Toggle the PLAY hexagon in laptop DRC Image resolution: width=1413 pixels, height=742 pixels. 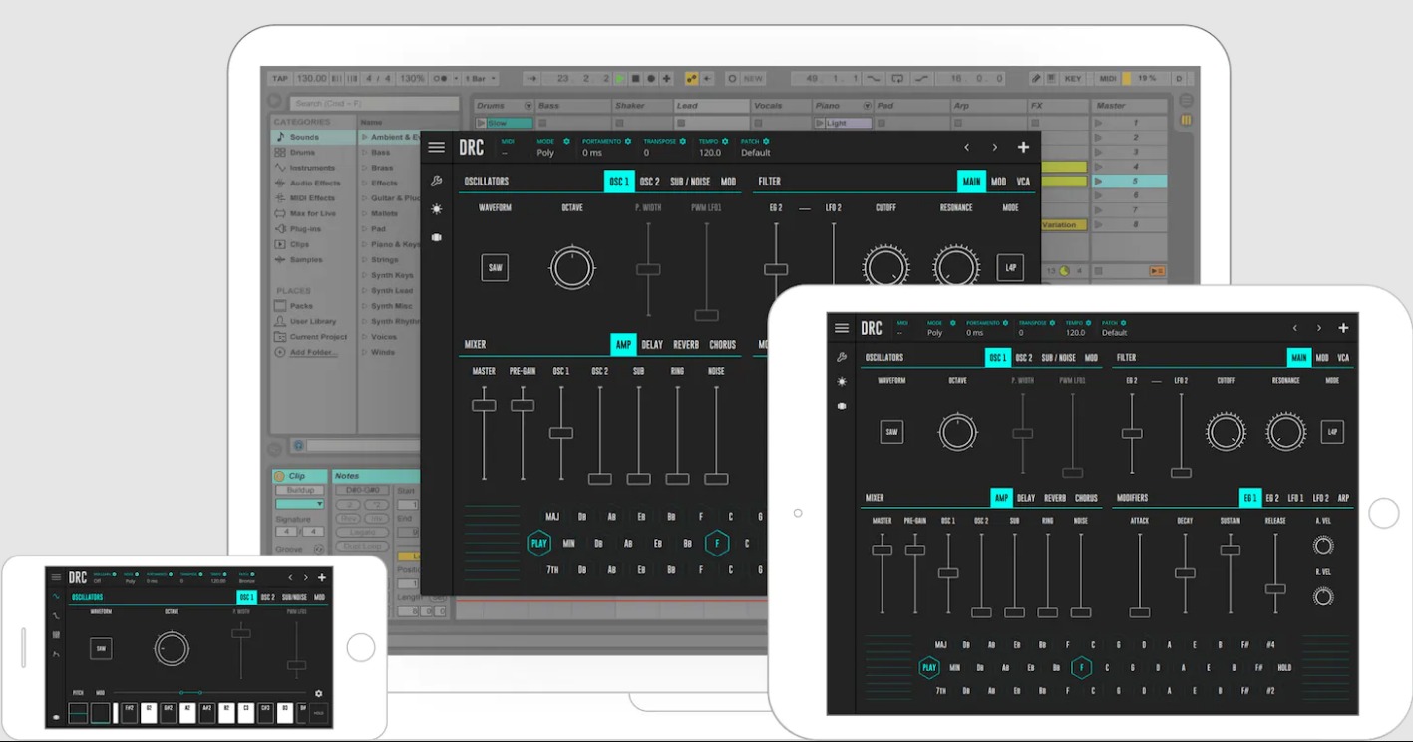(x=539, y=544)
